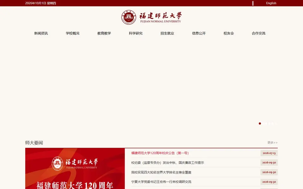Open the 科学研究 navigation menu

click(x=136, y=33)
